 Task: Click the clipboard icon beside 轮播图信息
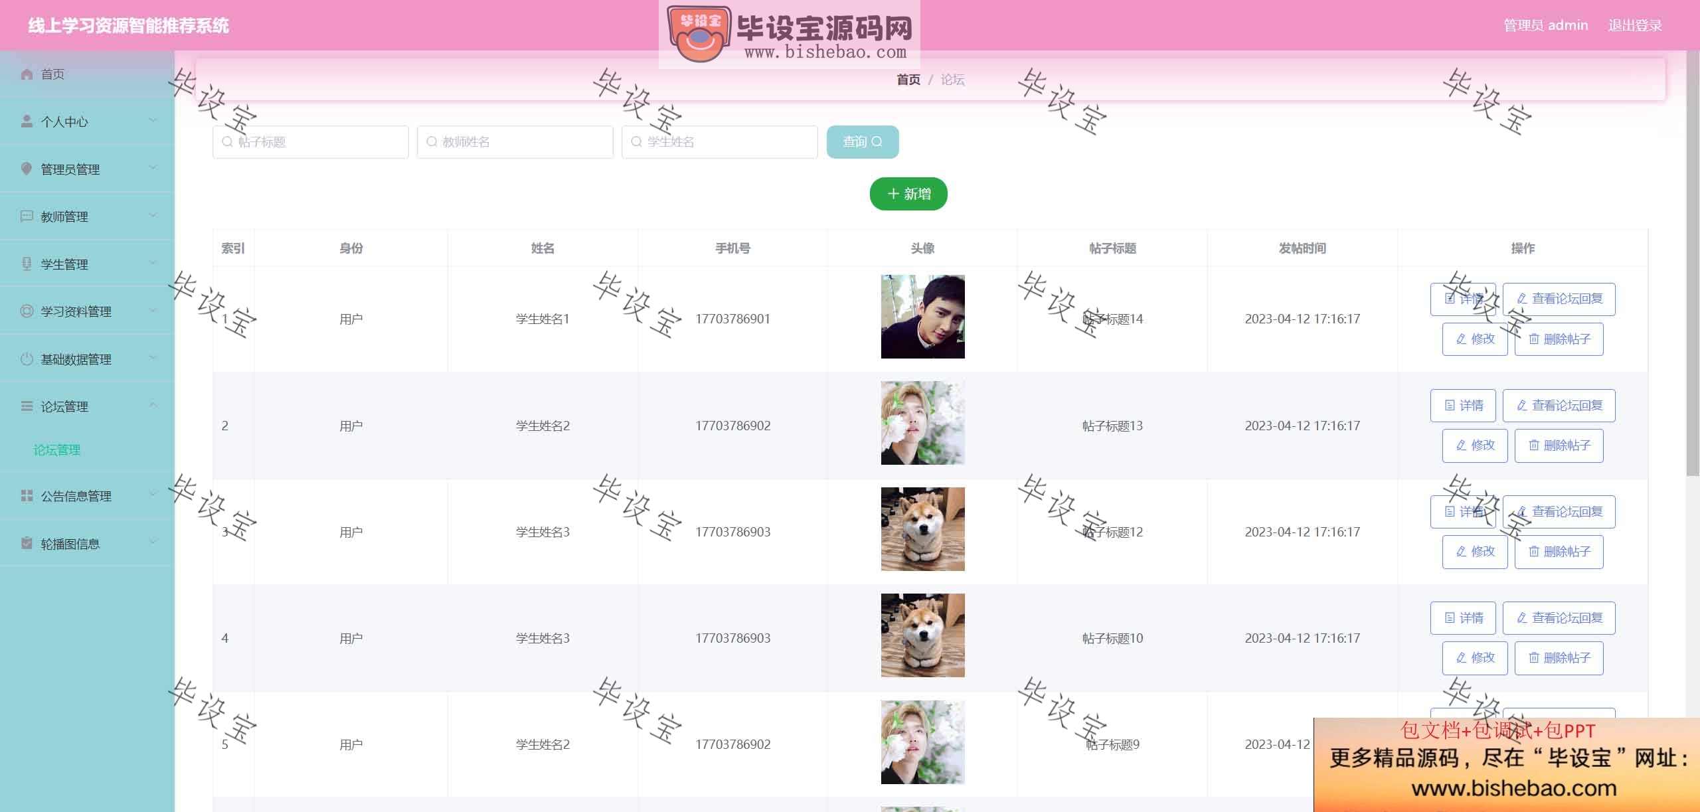tap(27, 544)
